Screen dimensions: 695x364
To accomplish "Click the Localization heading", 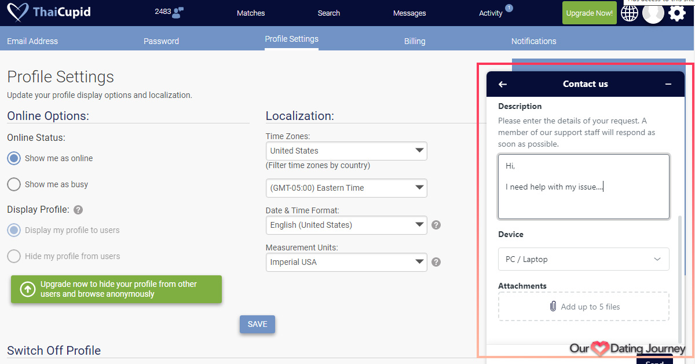I will tap(300, 116).
